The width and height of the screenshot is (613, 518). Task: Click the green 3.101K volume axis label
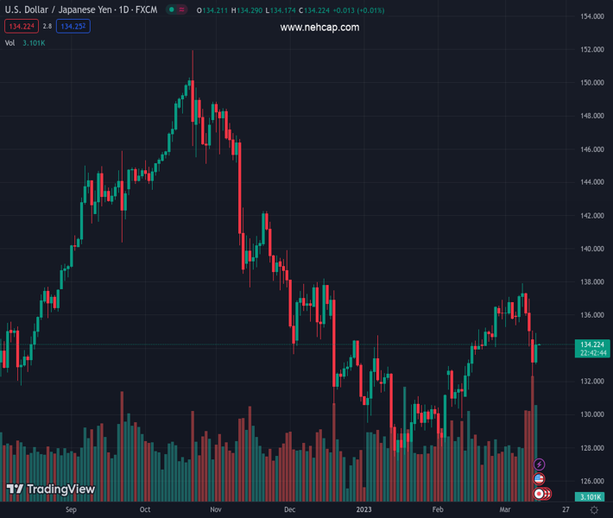pyautogui.click(x=591, y=496)
